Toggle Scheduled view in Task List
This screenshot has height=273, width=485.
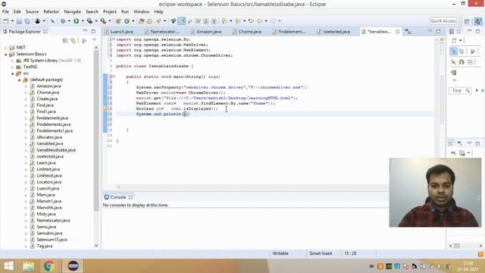pos(462,51)
